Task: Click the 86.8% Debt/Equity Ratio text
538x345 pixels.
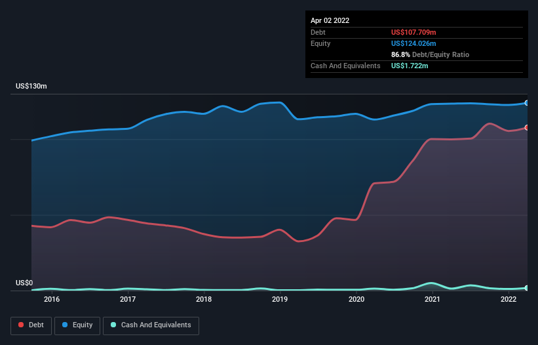Action: [x=431, y=54]
